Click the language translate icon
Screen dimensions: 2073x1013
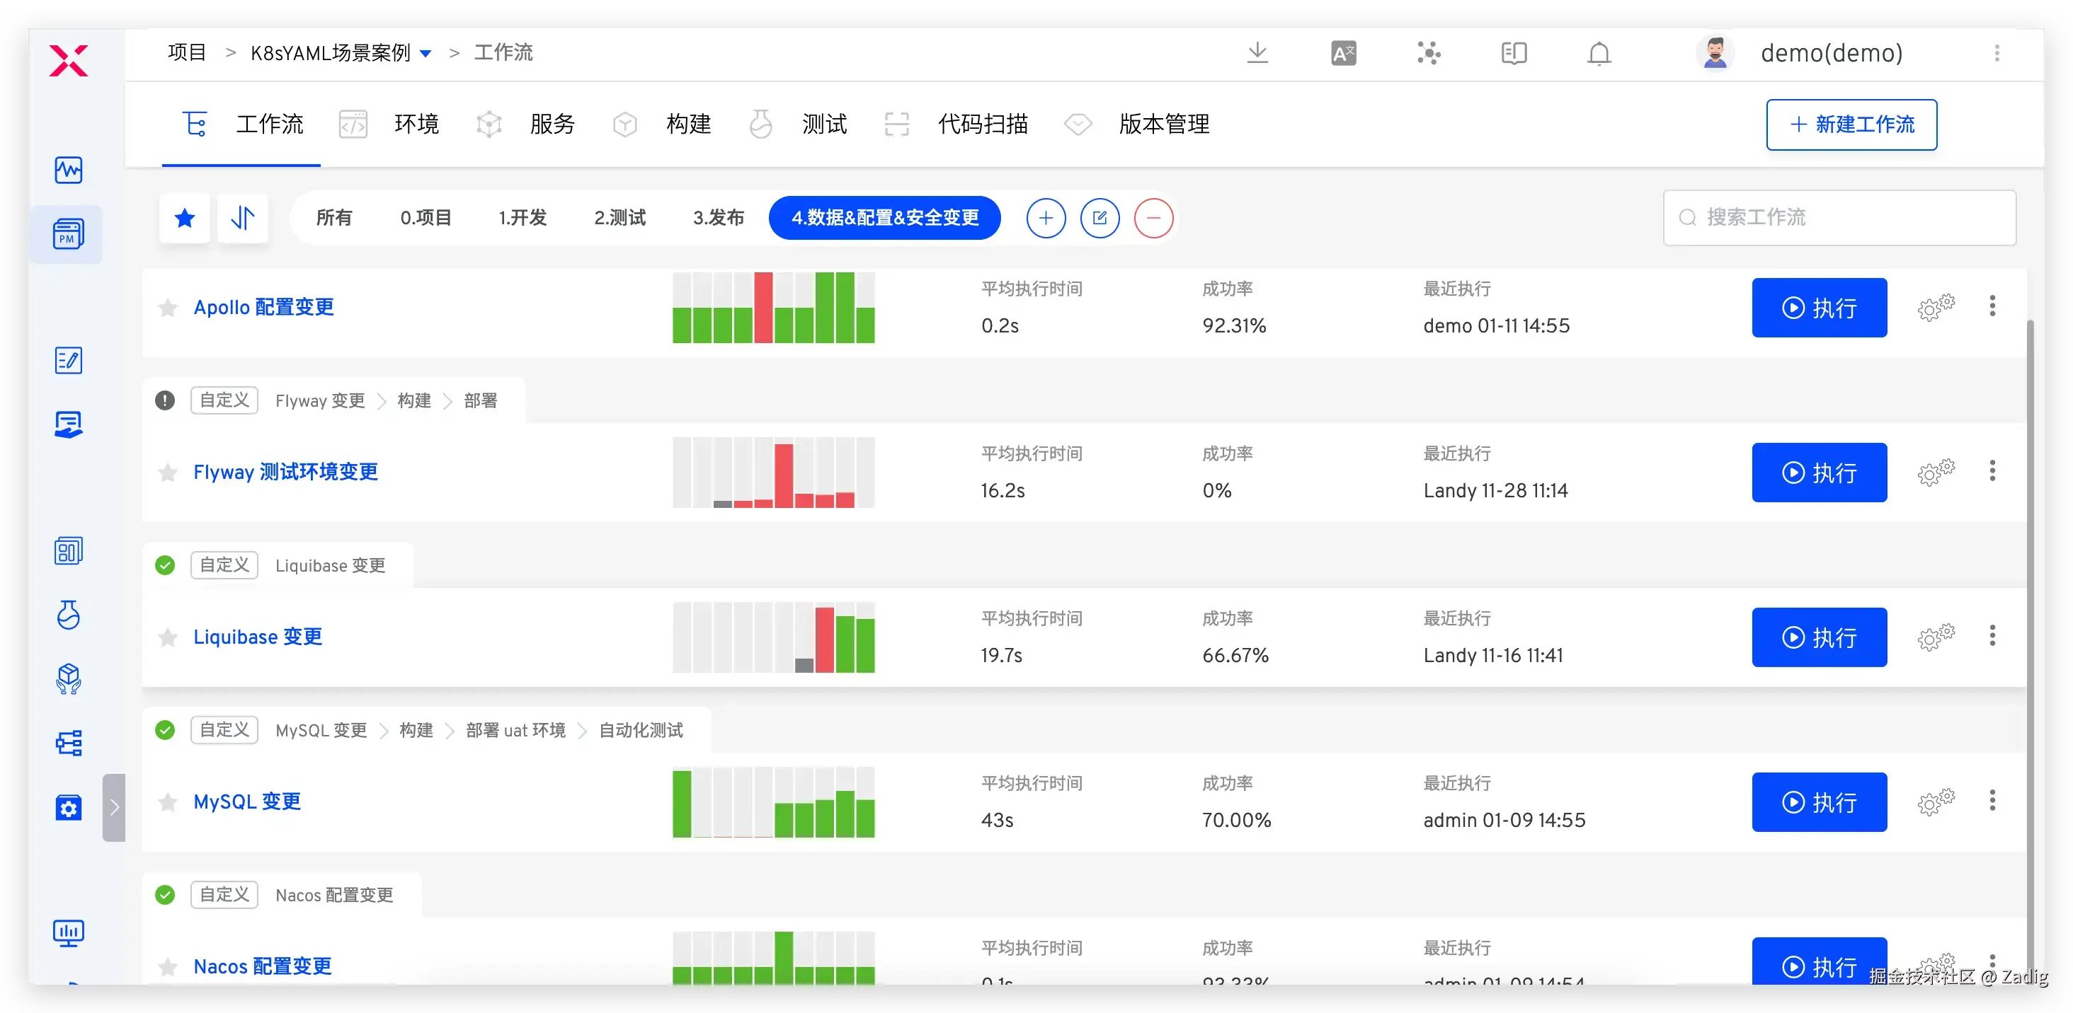click(1343, 53)
